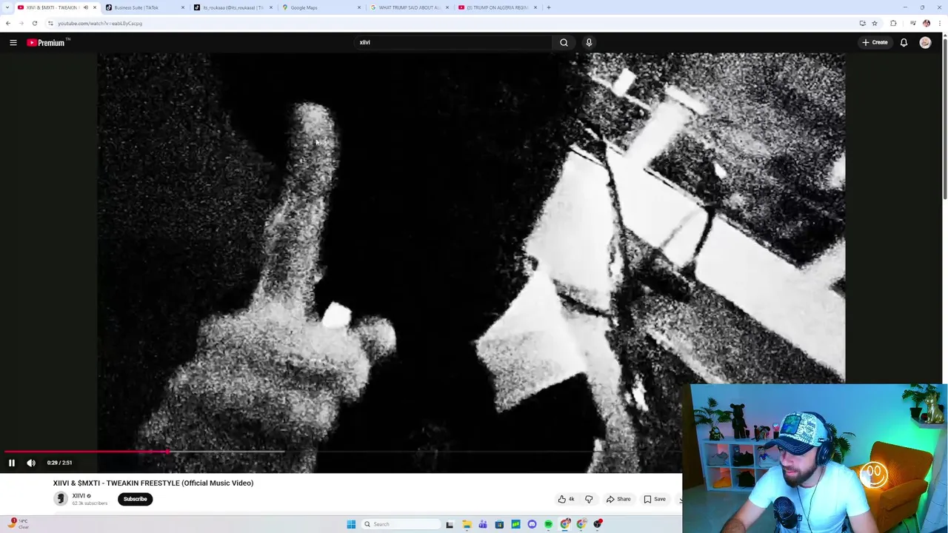Open the second Chrome profile taskbar icon

(x=581, y=524)
